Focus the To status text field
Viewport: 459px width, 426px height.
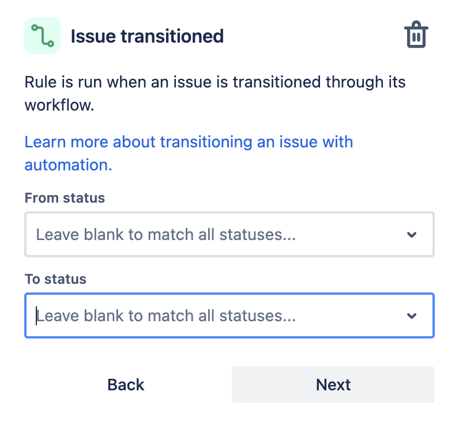[219, 316]
